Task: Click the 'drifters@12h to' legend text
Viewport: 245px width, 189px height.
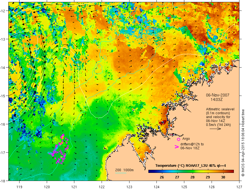Action: (192, 144)
